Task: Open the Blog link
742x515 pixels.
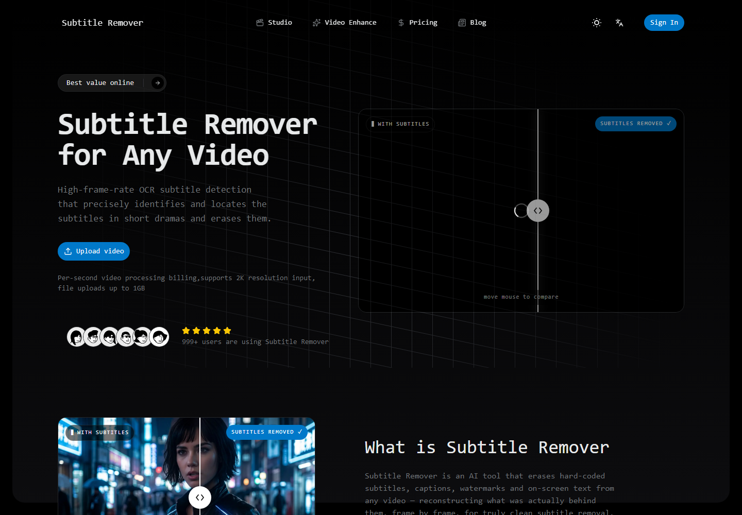Action: pos(472,23)
